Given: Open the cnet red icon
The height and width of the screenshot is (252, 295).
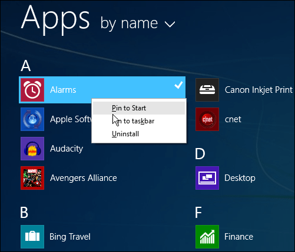Looking at the screenshot, I should click(x=207, y=119).
